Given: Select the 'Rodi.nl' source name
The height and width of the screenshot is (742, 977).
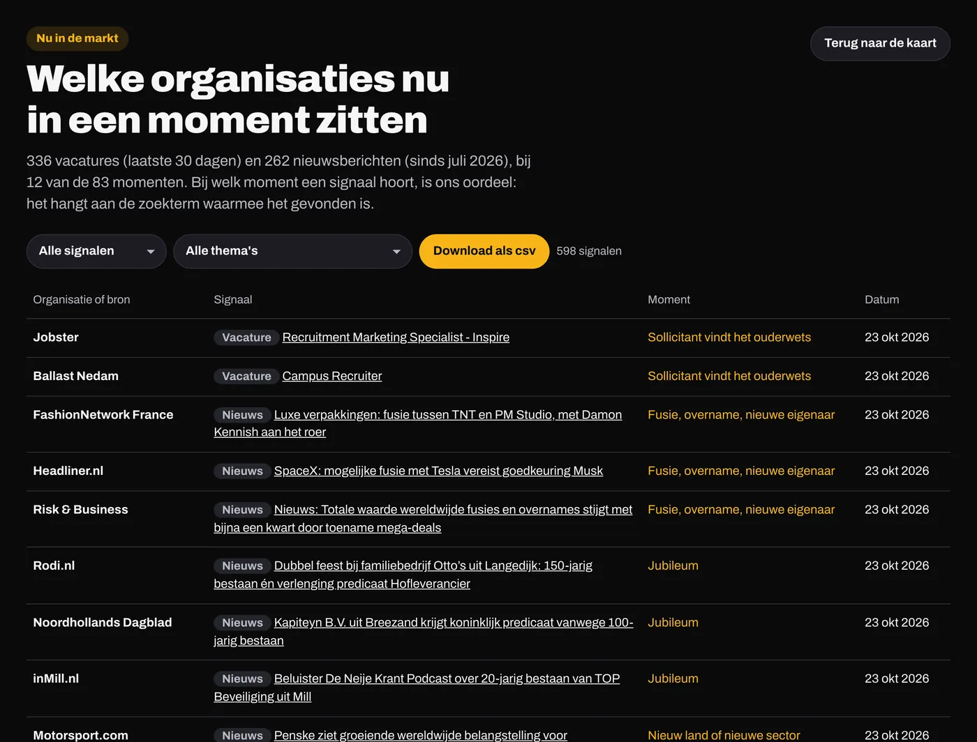Looking at the screenshot, I should 54,566.
